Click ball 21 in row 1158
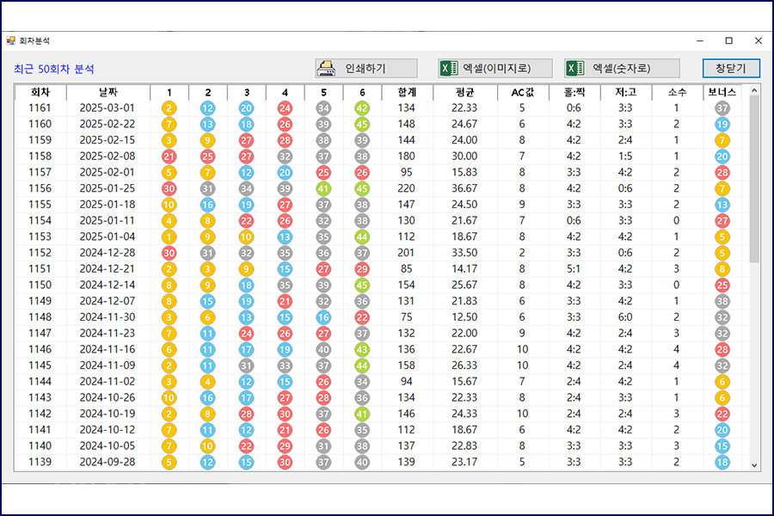Viewport: 774px width, 516px height. 169,157
